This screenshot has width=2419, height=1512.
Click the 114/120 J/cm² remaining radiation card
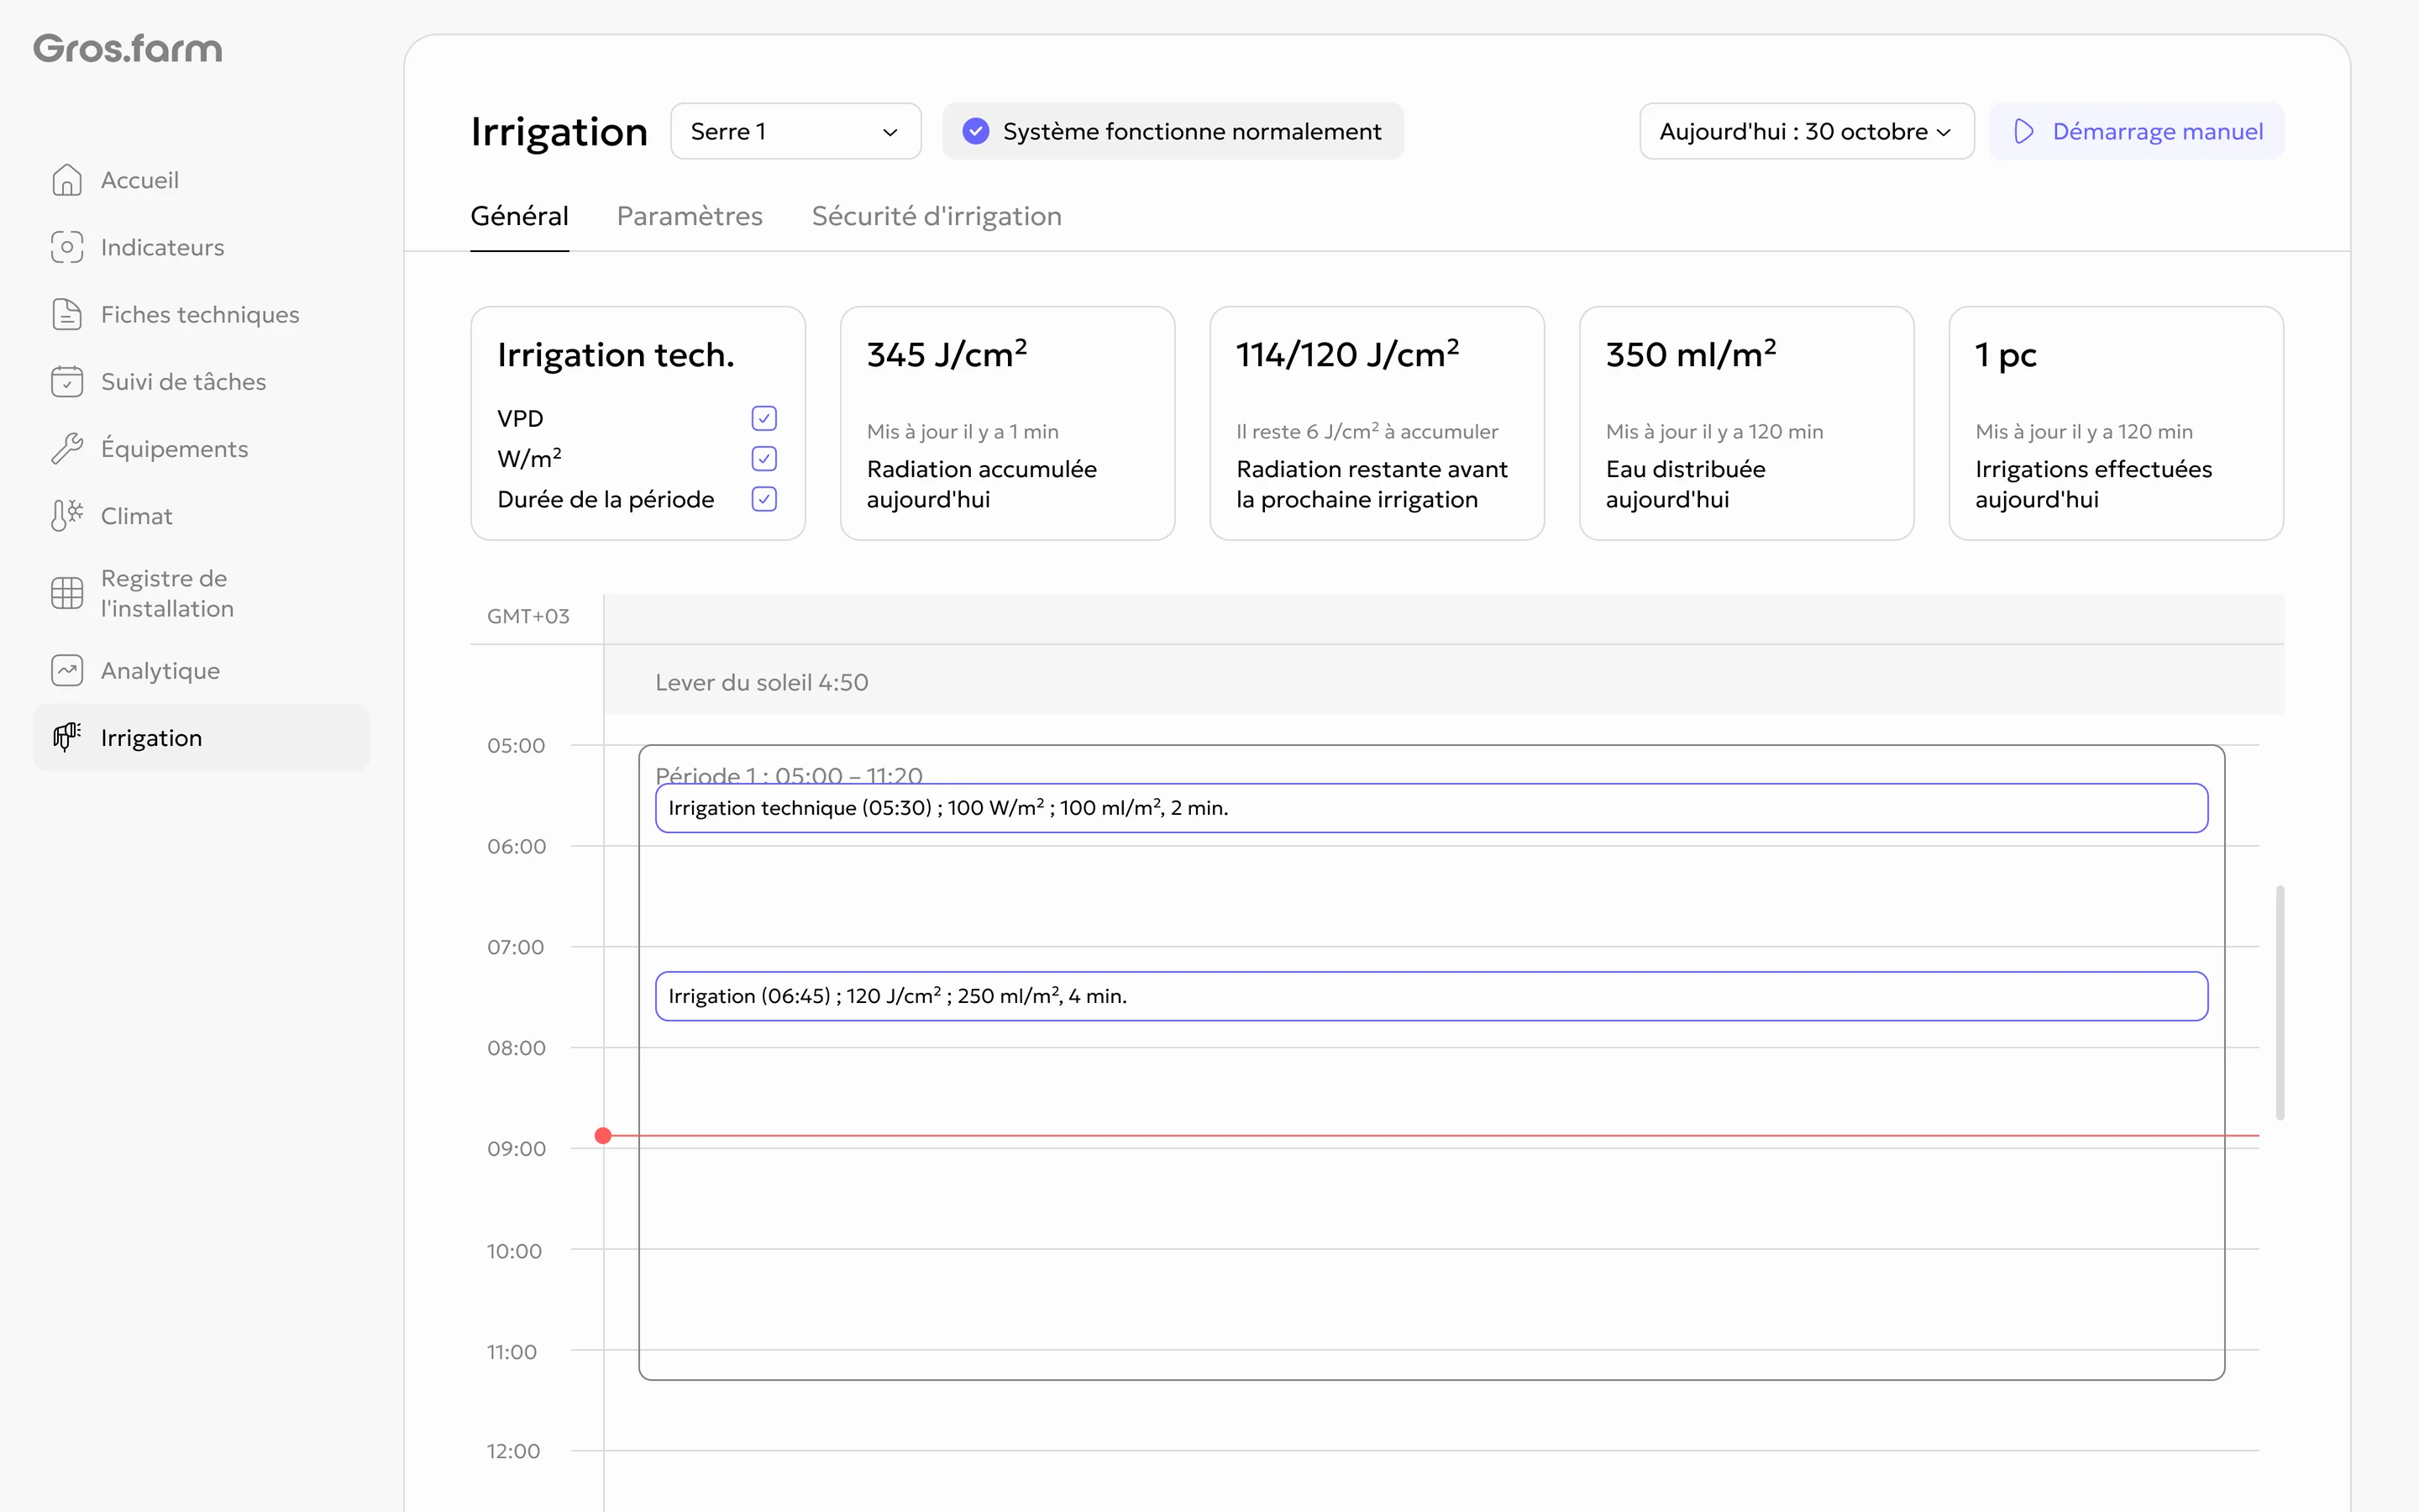coord(1377,423)
